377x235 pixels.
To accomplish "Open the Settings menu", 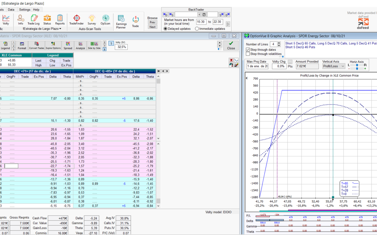I will [25, 10].
